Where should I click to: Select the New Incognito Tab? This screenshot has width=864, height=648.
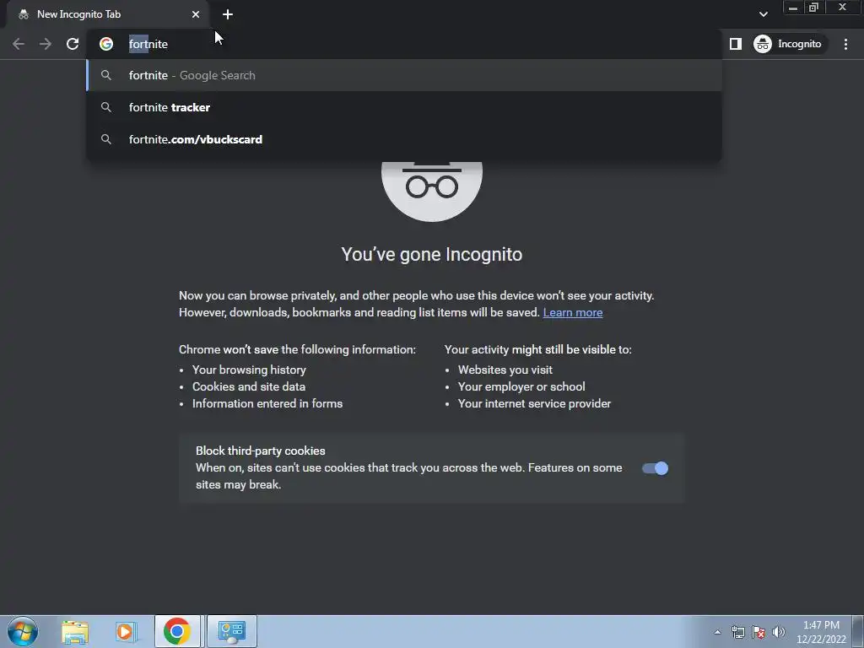107,14
